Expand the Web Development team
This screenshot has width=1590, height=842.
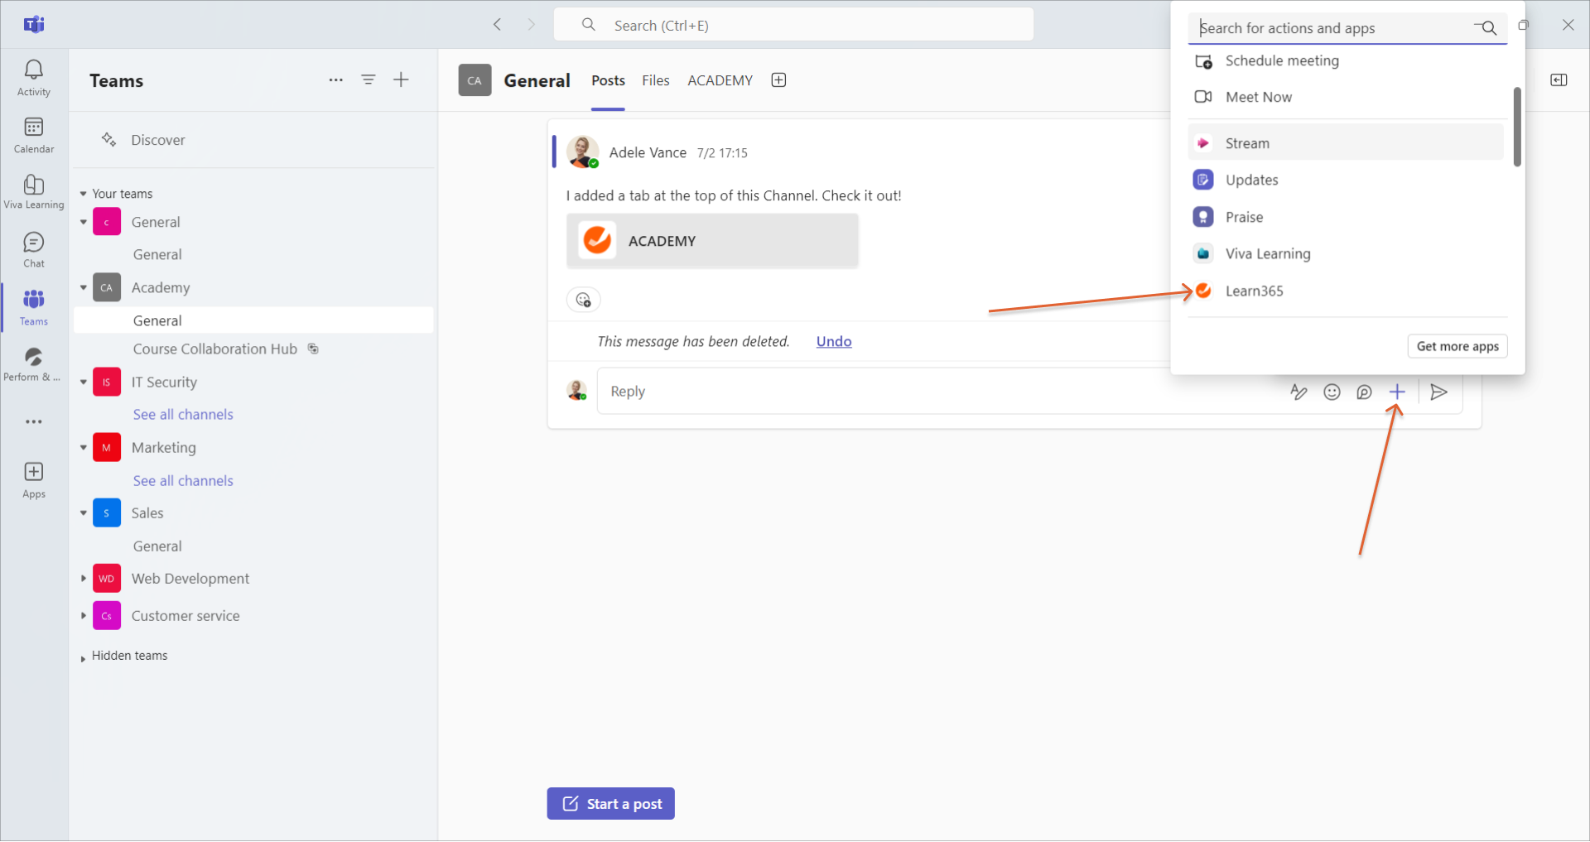tap(84, 579)
